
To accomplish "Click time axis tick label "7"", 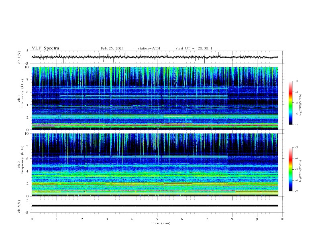I will coord(207,219).
